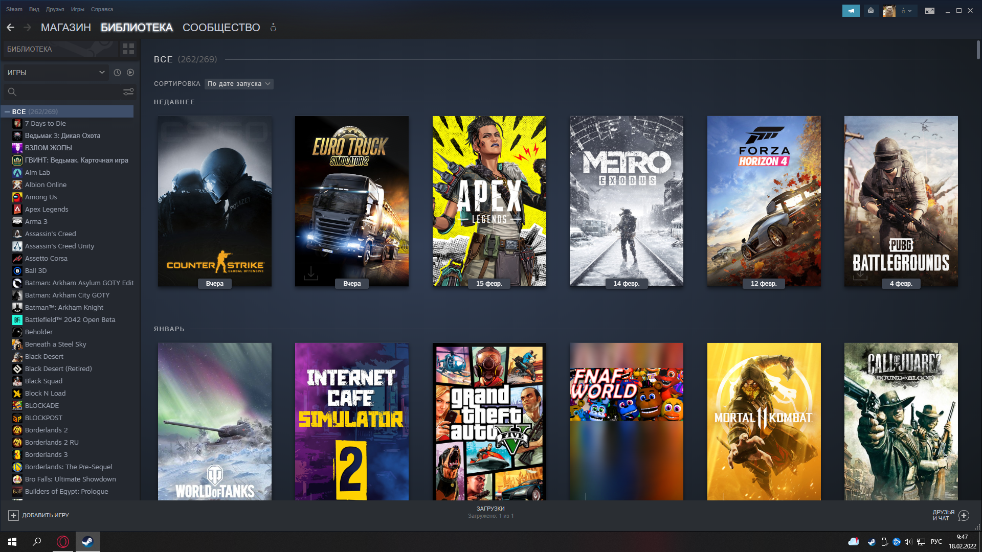Switch to the БИБЛИОТЕКА tab
The width and height of the screenshot is (982, 552).
(137, 28)
